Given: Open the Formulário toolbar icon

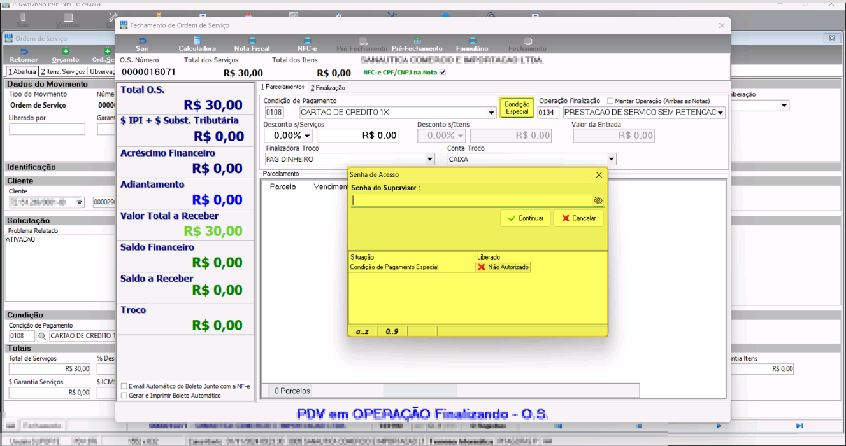Looking at the screenshot, I should coord(472,44).
